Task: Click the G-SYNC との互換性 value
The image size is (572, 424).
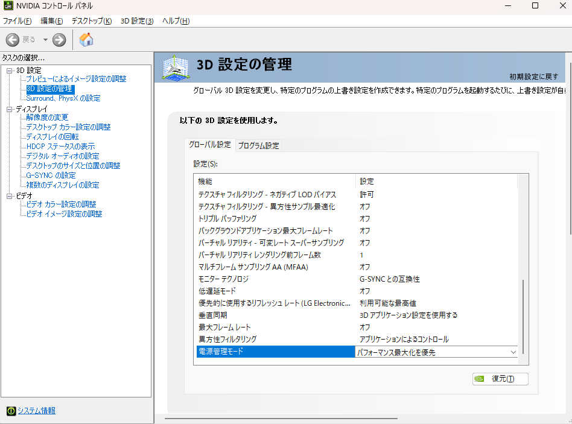Action: pos(390,279)
